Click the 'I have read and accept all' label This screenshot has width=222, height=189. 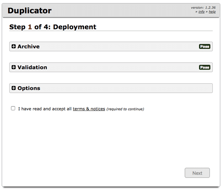[44, 109]
